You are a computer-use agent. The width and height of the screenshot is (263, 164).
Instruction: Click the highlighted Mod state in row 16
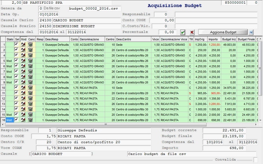pyautogui.click(x=10, y=120)
